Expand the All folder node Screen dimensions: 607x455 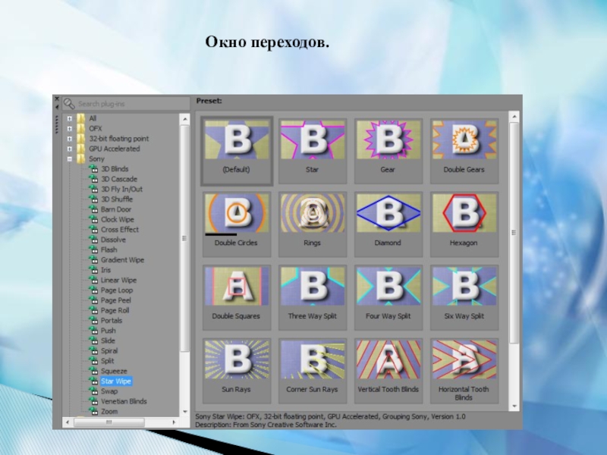tap(70, 118)
